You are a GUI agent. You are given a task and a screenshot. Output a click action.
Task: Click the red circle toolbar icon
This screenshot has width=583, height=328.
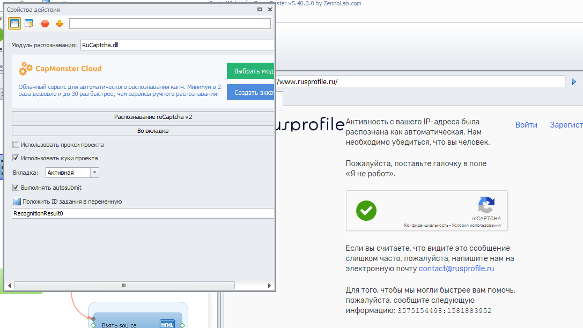[45, 24]
